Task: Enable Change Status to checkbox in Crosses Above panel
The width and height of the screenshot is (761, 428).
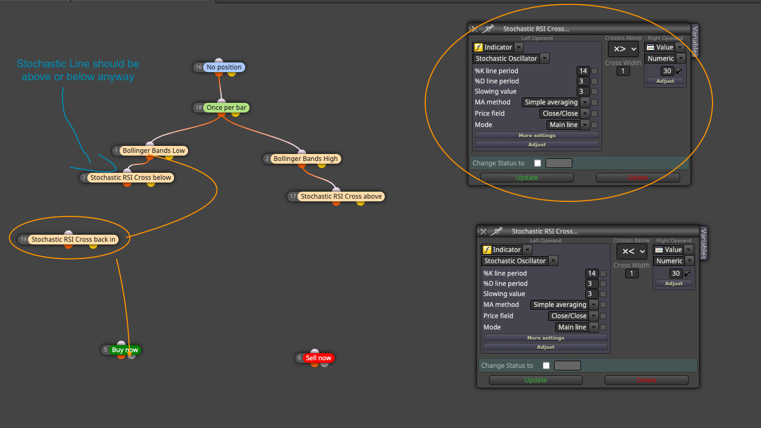Action: pyautogui.click(x=537, y=163)
